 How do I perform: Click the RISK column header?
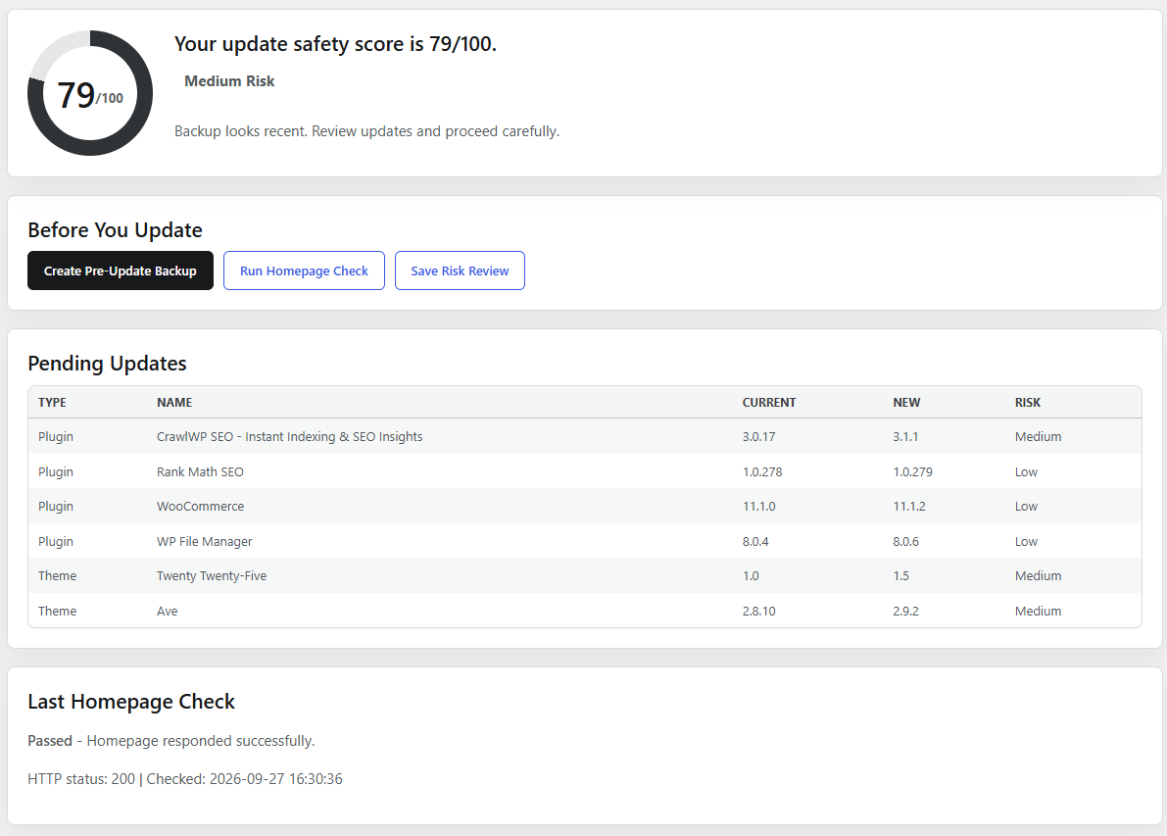tap(1028, 402)
